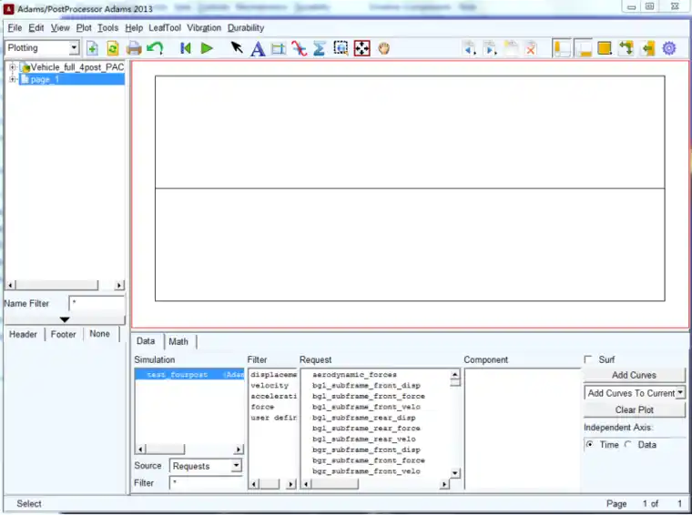Open the Edit menu

tap(36, 28)
